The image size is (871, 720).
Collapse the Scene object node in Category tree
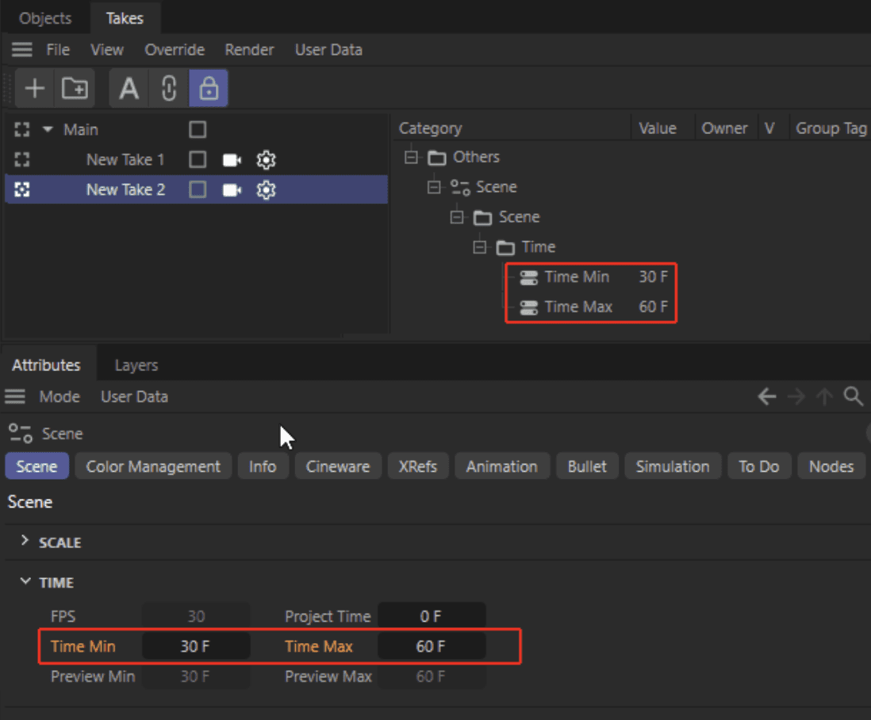[434, 187]
